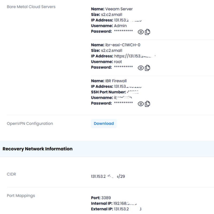214x214 pixels.
Task: Click the CIDR /29 value
Action: click(x=108, y=177)
